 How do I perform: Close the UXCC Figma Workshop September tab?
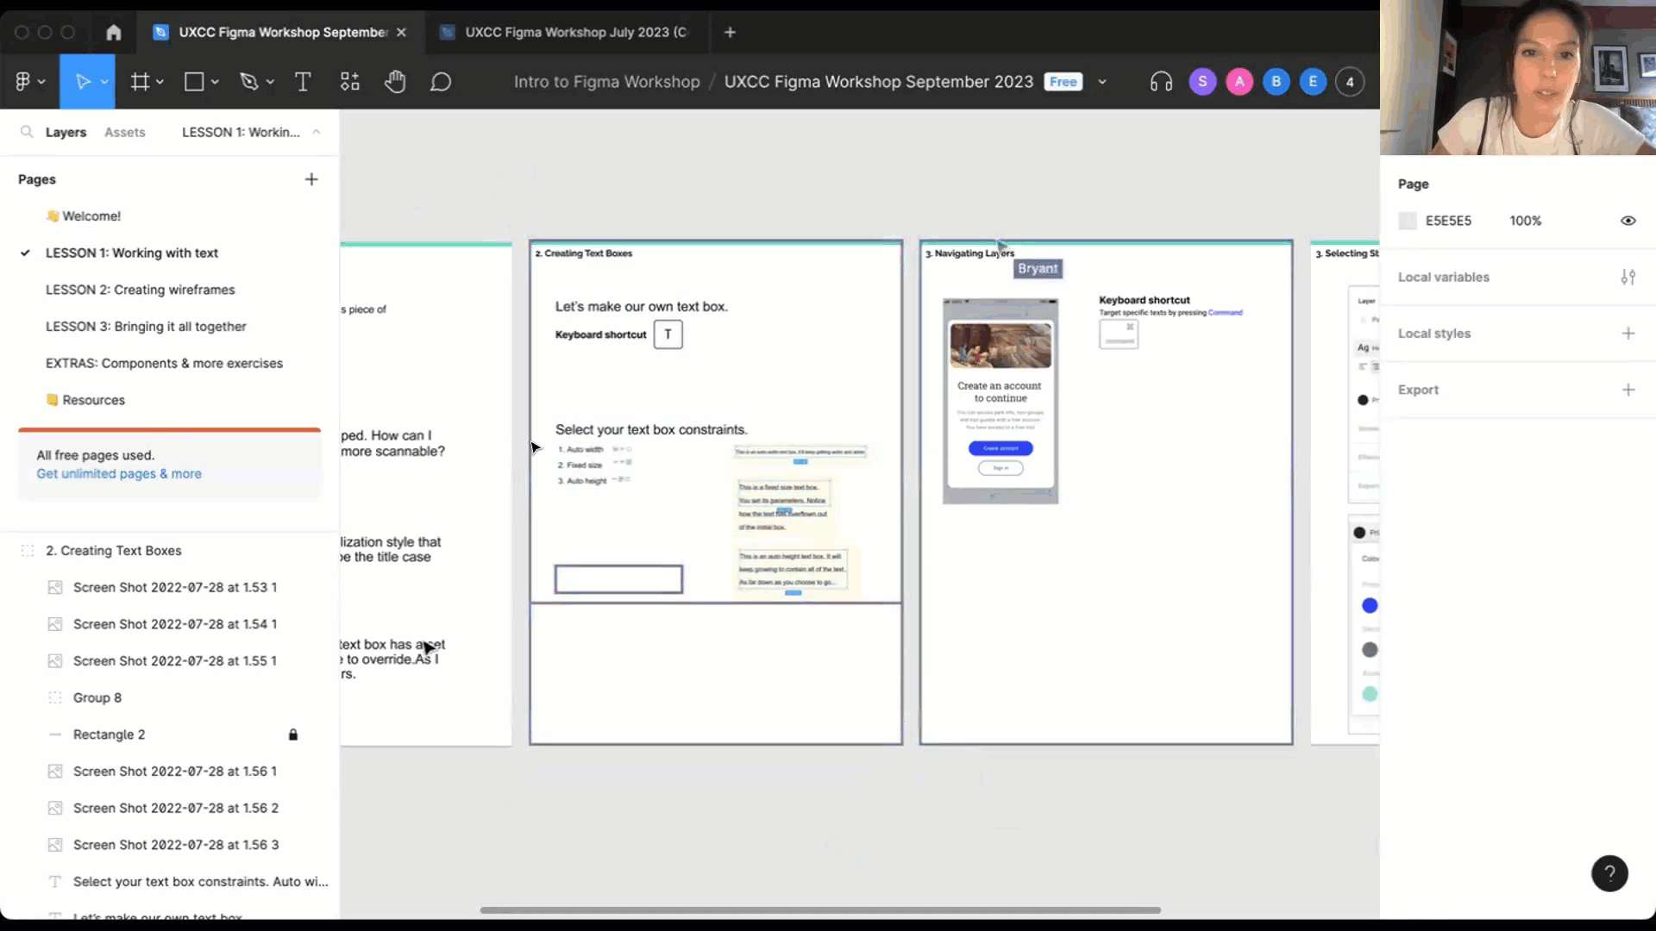point(401,32)
